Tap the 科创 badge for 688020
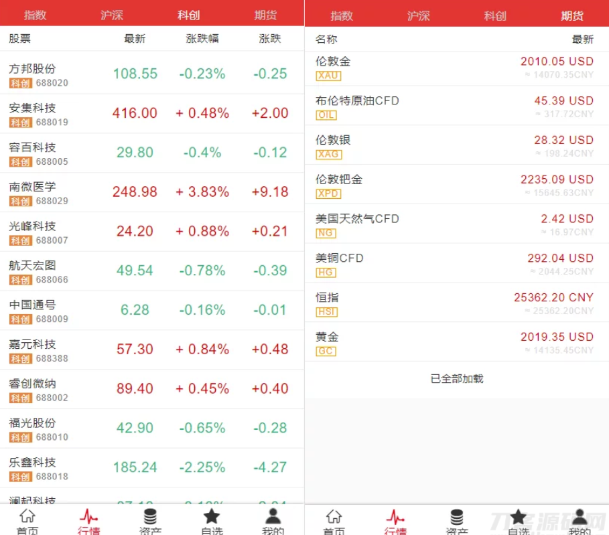609x535 pixels. [21, 83]
